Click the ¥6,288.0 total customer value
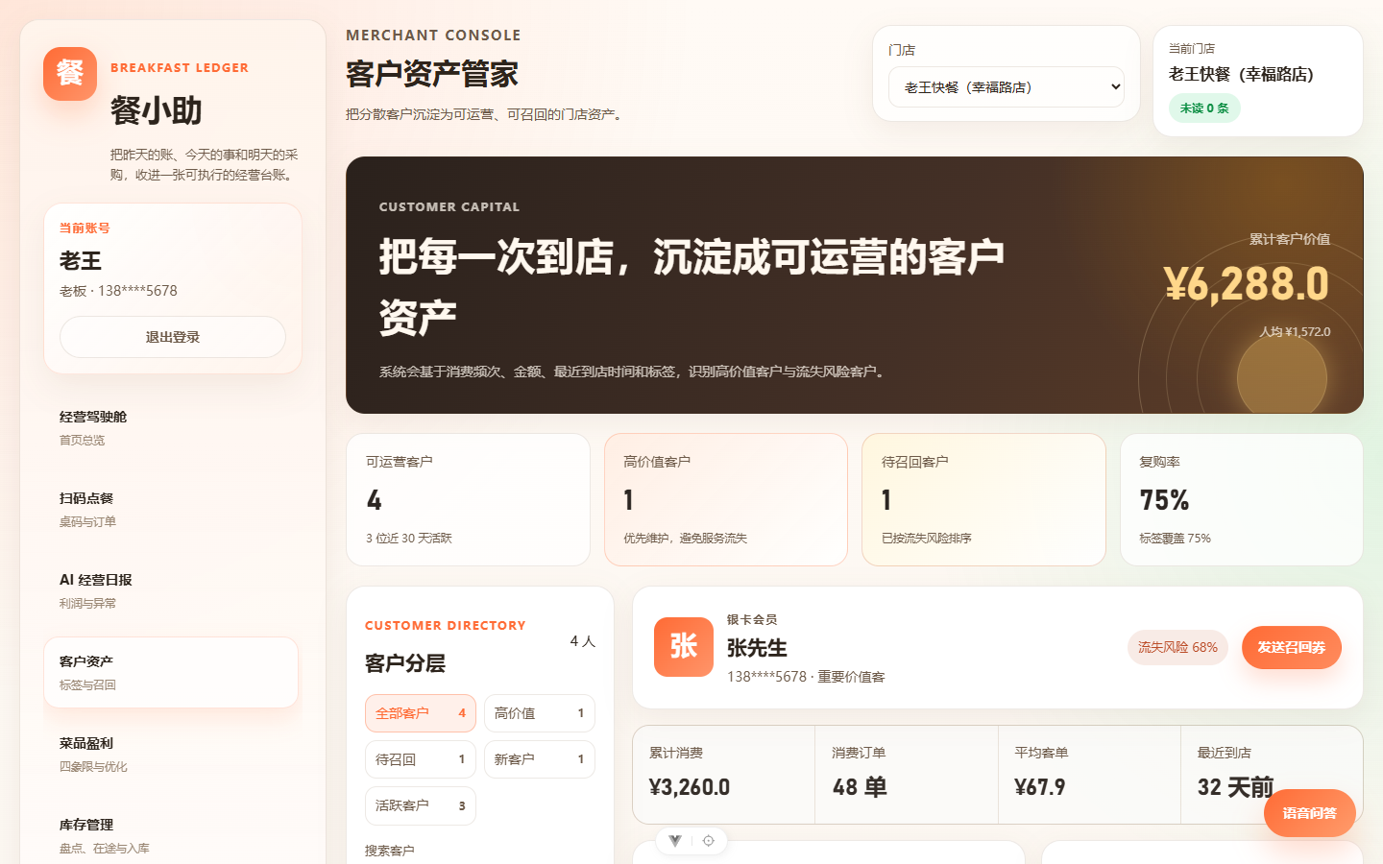The height and width of the screenshot is (864, 1383). 1247,284
